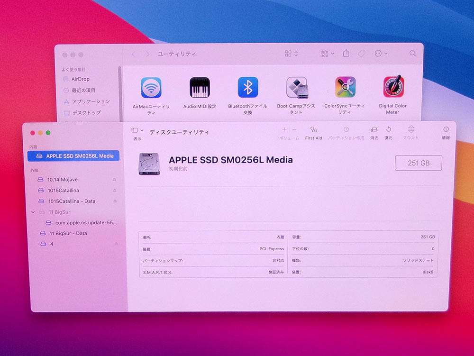Click ディスクユーティリティ window title
Viewport: 474px width, 356px height.
tap(179, 132)
